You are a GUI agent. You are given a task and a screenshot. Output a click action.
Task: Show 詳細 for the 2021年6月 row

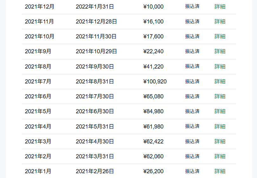tap(220, 96)
